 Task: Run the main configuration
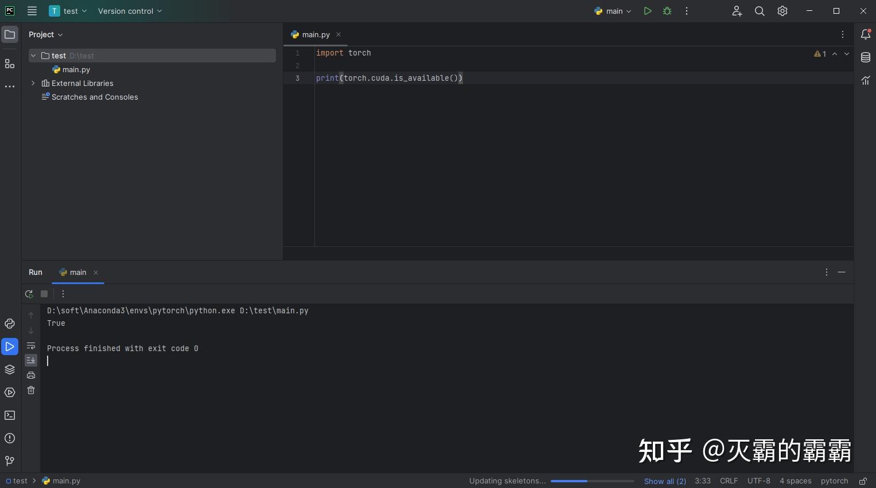pyautogui.click(x=648, y=11)
